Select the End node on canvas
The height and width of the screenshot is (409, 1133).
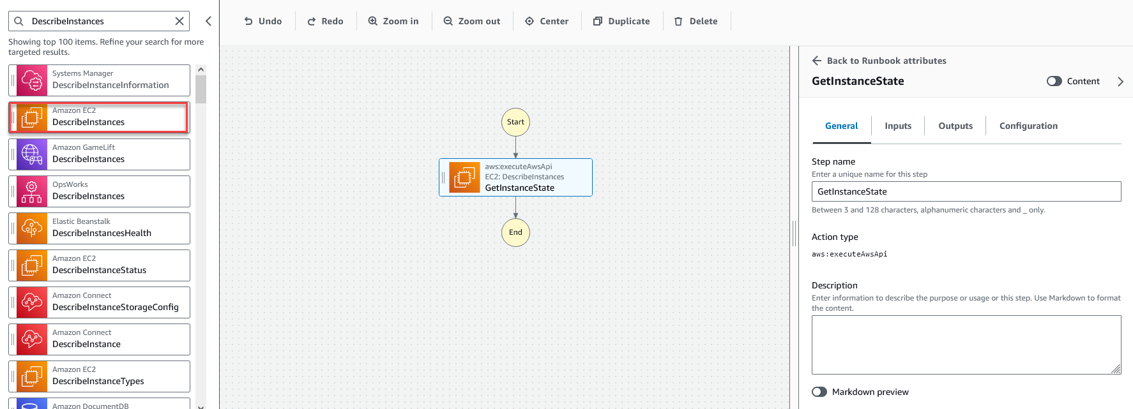point(515,232)
